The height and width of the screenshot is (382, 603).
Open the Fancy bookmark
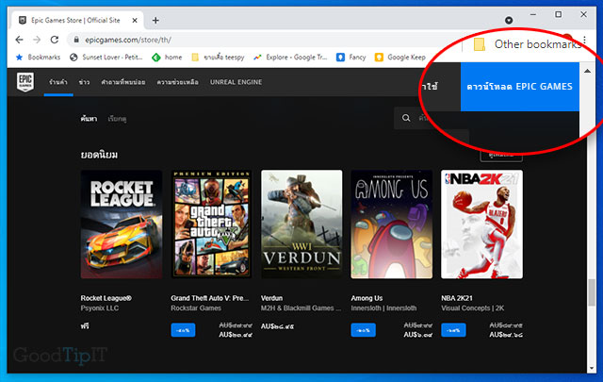coord(350,57)
